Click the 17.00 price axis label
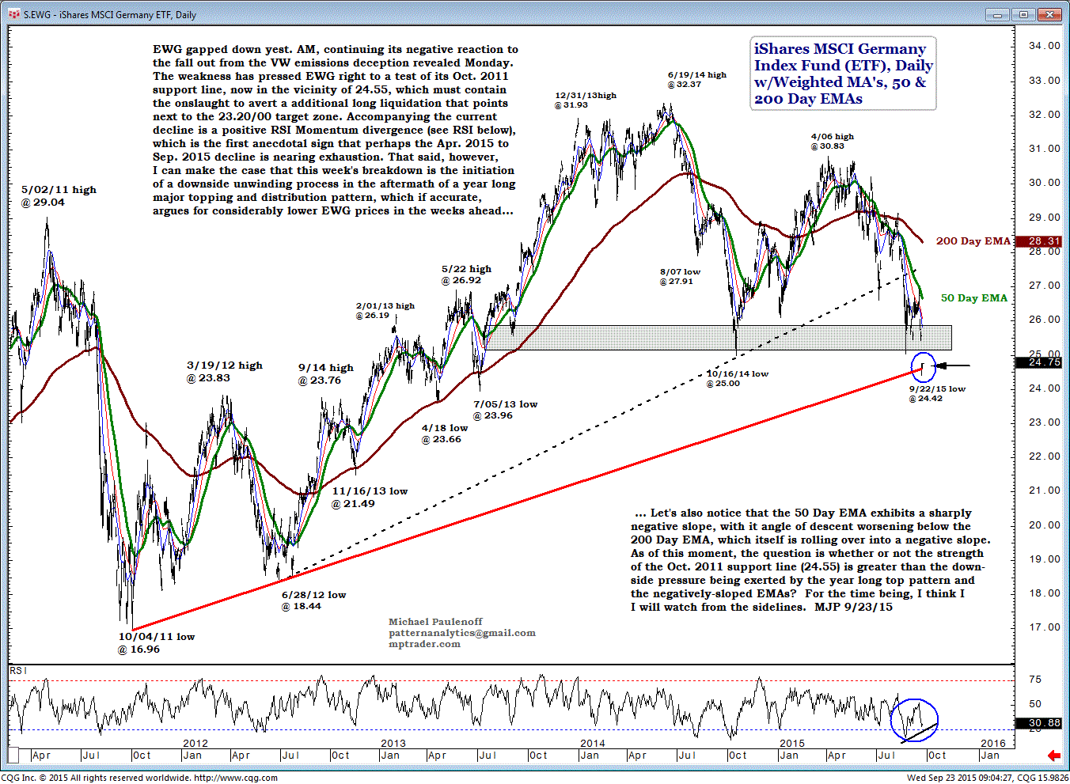Image resolution: width=1070 pixels, height=784 pixels. click(x=1044, y=627)
